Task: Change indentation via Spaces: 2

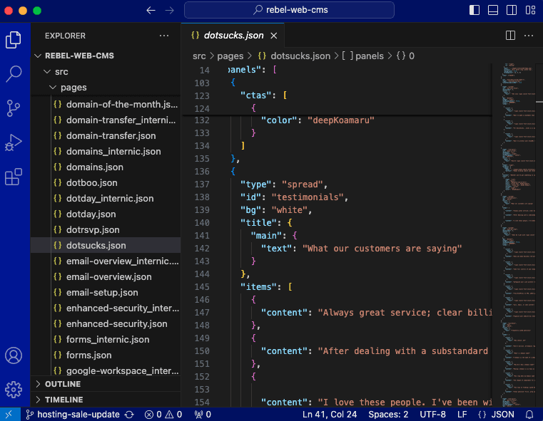Action: 388,414
